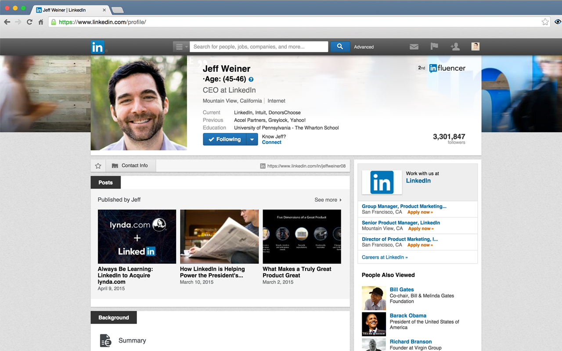Open What Makes a Truly Great Product title
This screenshot has width=562, height=351.
click(x=297, y=272)
